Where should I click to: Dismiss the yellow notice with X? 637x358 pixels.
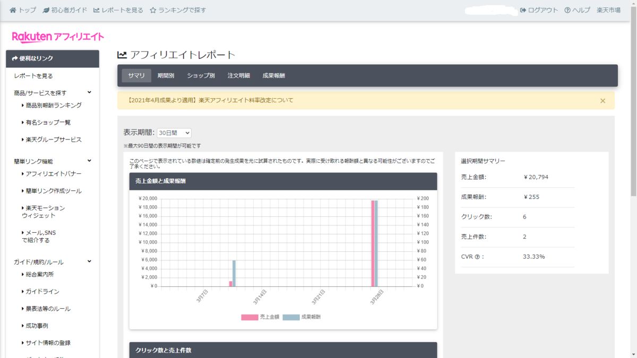(x=602, y=101)
